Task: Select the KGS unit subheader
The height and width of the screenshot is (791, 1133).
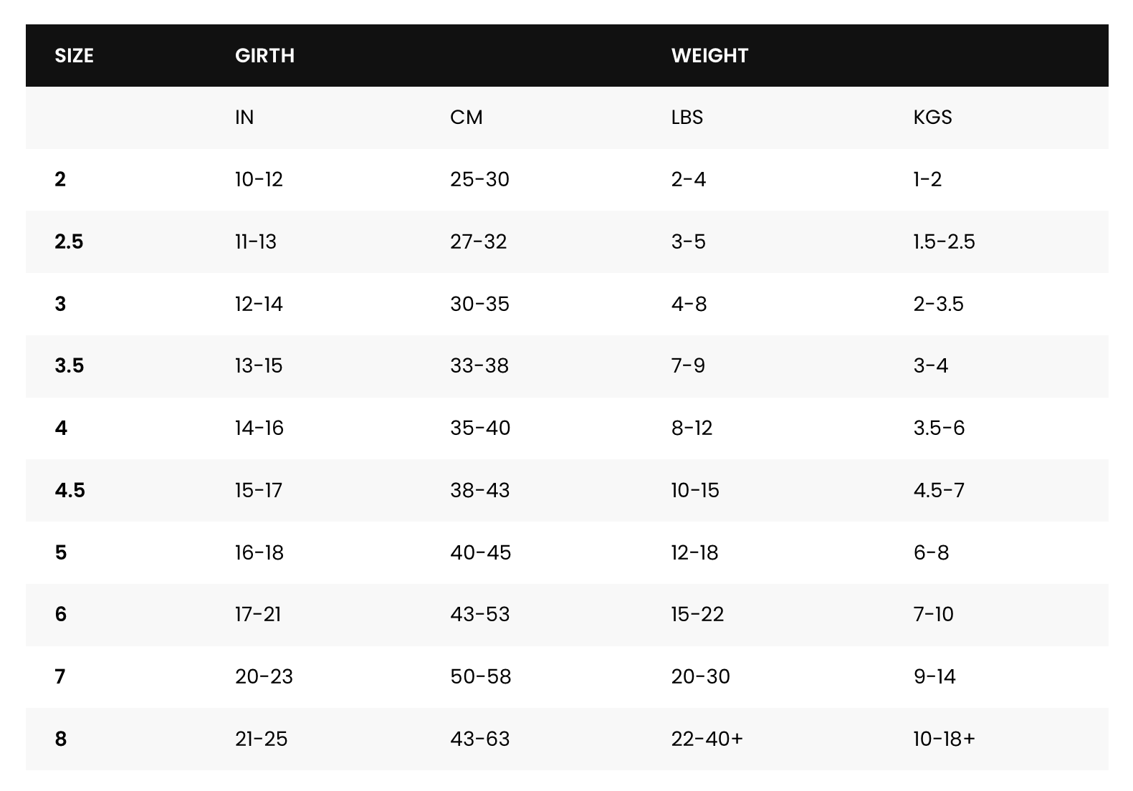Action: point(932,118)
